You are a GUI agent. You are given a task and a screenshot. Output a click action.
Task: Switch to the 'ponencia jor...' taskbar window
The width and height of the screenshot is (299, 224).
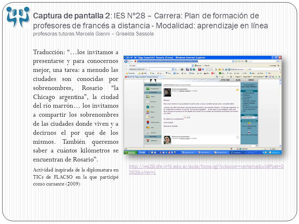188,152
